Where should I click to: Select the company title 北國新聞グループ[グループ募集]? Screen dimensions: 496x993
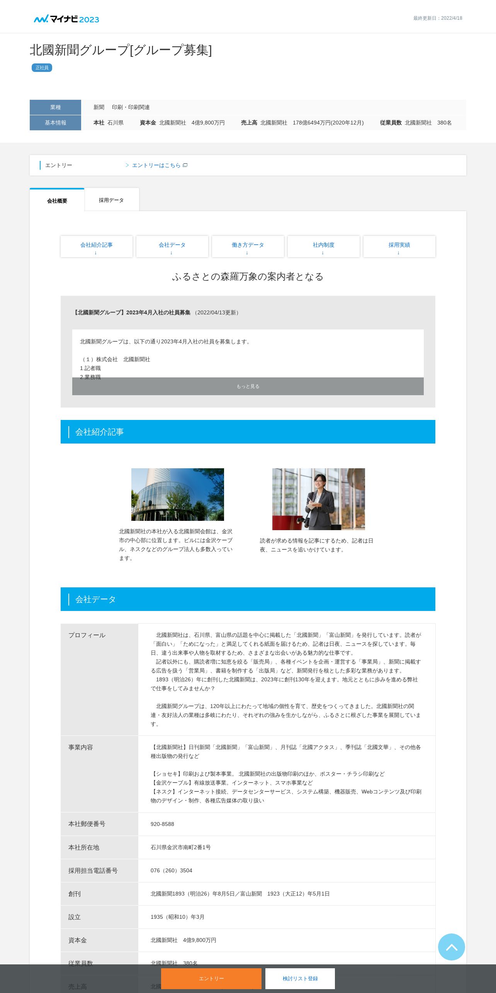click(121, 50)
